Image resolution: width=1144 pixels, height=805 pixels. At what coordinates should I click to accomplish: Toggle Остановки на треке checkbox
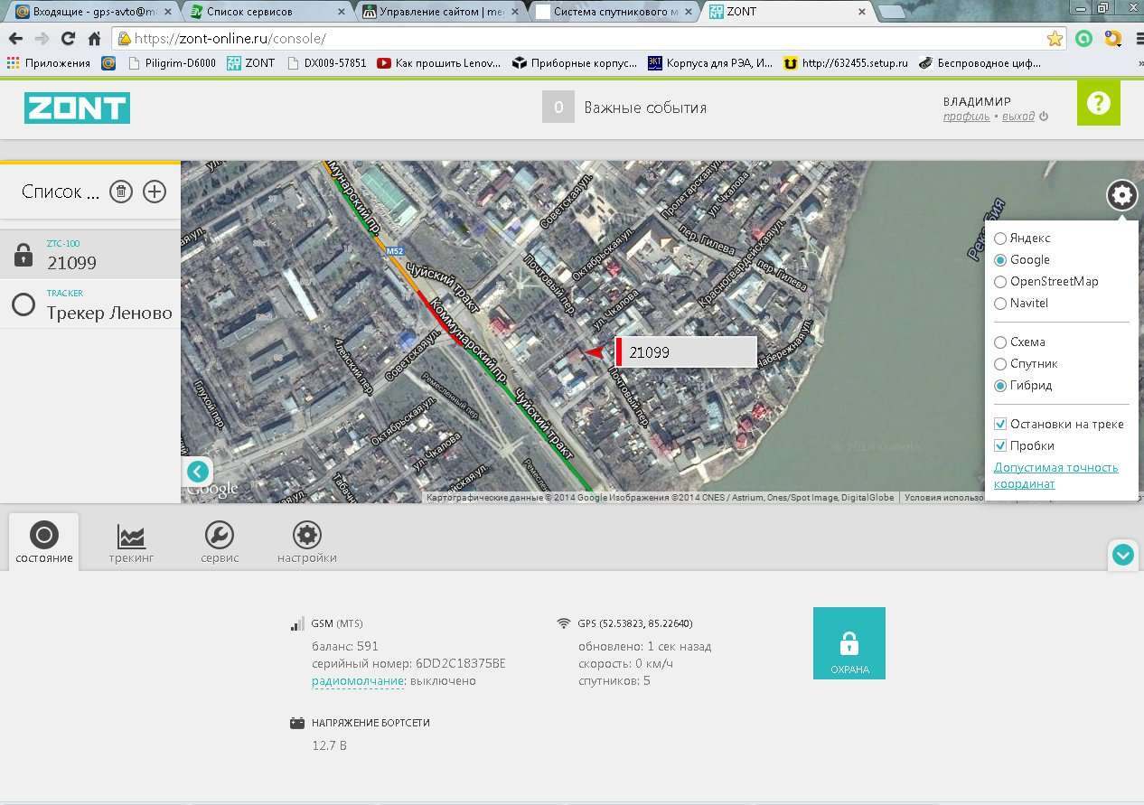click(x=1000, y=424)
